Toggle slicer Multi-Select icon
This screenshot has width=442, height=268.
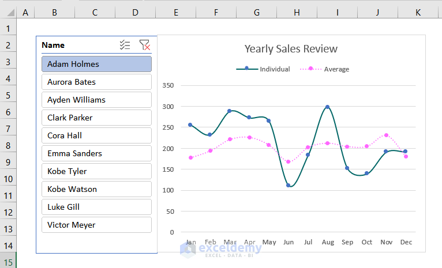pyautogui.click(x=125, y=45)
